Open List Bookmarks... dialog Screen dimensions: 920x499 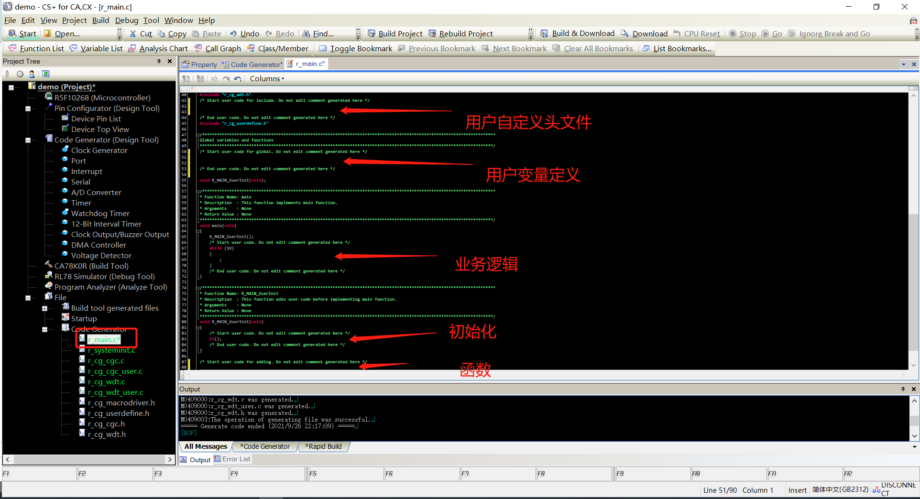pos(677,48)
